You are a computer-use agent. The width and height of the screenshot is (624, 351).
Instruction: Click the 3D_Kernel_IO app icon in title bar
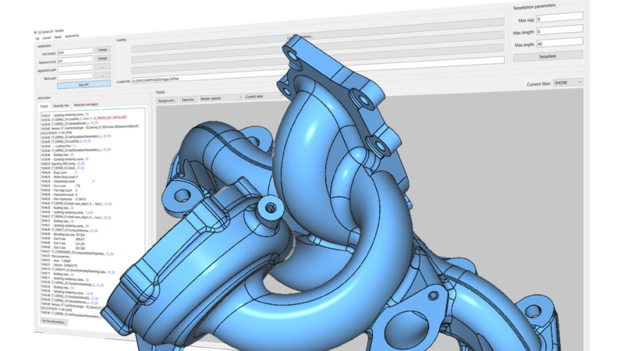pos(36,33)
